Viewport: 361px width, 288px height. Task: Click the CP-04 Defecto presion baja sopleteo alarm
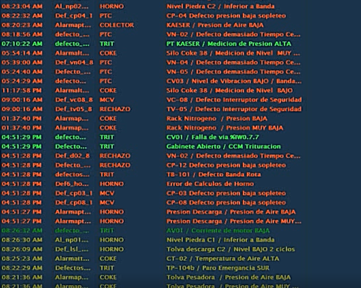(226, 16)
